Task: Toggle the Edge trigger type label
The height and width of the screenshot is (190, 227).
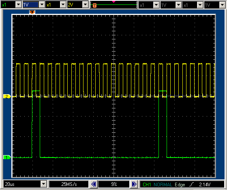Action: [x=180, y=184]
